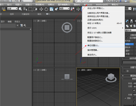This screenshot has height=106, width=136.
Task: Click the X clear icon in scene explorer
Action: click(x=18, y=25)
